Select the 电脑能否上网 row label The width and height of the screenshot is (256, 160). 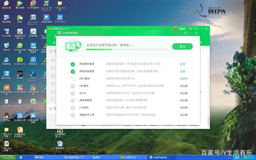pos(87,115)
